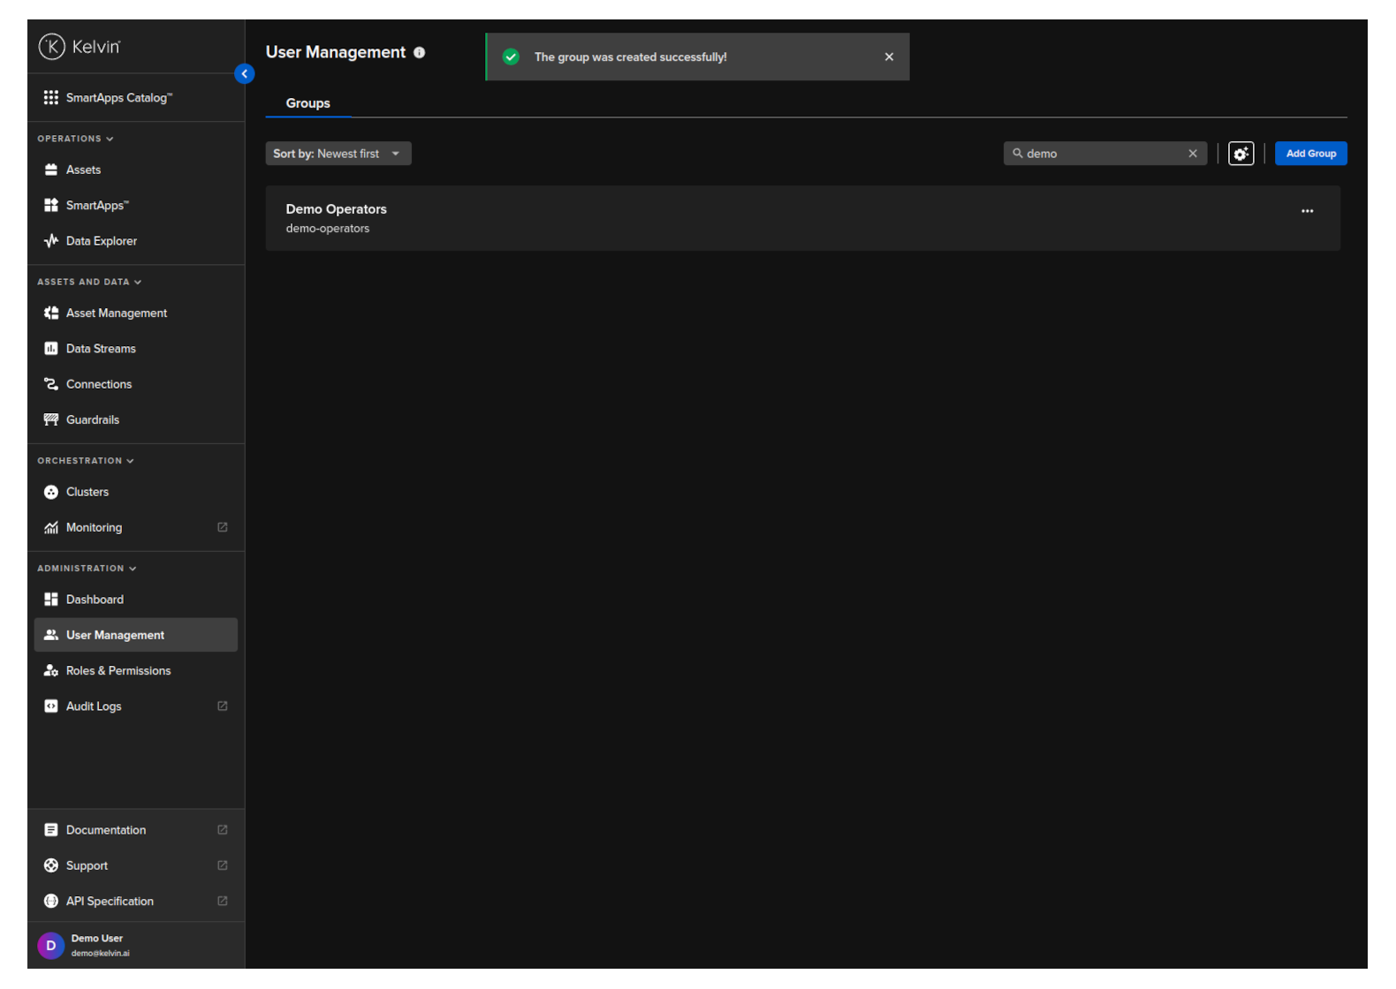Open the Demo Operators group
Screen dimensions: 1396x989
(x=336, y=210)
